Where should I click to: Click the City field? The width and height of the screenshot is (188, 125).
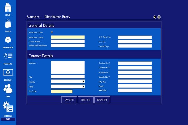coord(68,77)
